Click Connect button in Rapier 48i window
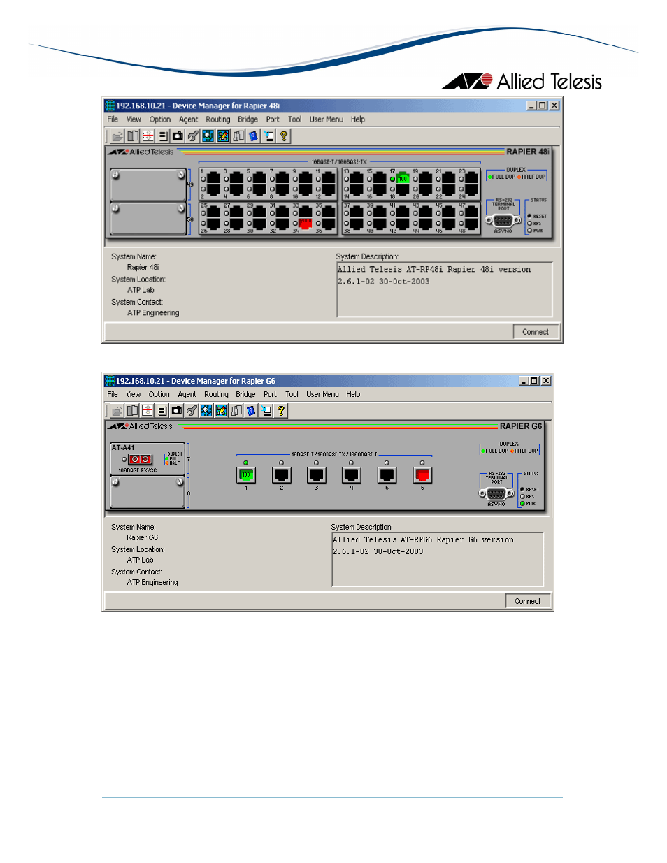The image size is (667, 863). (x=536, y=332)
